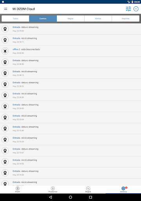Open Historia with the notification badge
This screenshot has height=201, width=141.
(x=123, y=190)
